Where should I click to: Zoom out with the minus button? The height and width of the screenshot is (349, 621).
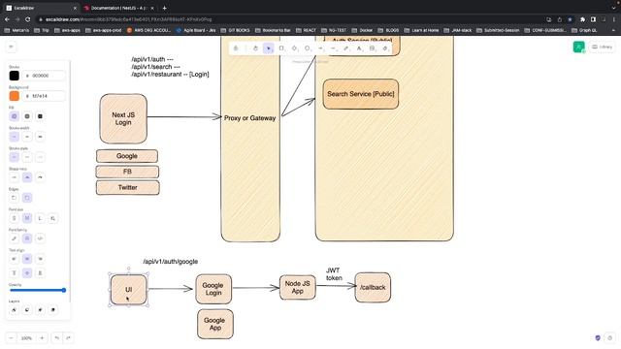pyautogui.click(x=11, y=338)
